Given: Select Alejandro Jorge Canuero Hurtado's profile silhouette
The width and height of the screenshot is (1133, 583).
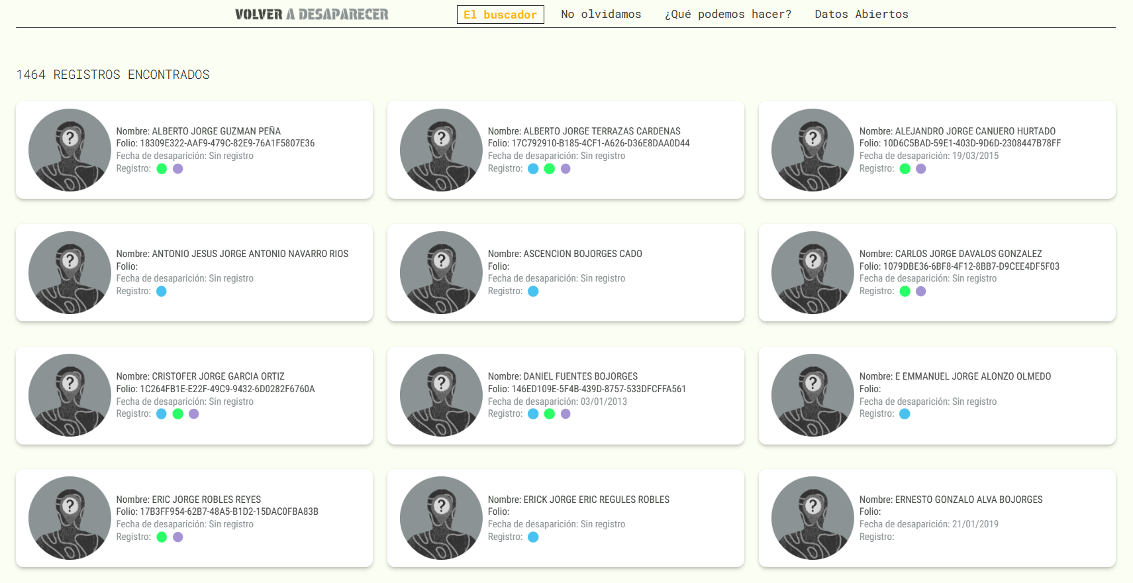Looking at the screenshot, I should tap(813, 150).
